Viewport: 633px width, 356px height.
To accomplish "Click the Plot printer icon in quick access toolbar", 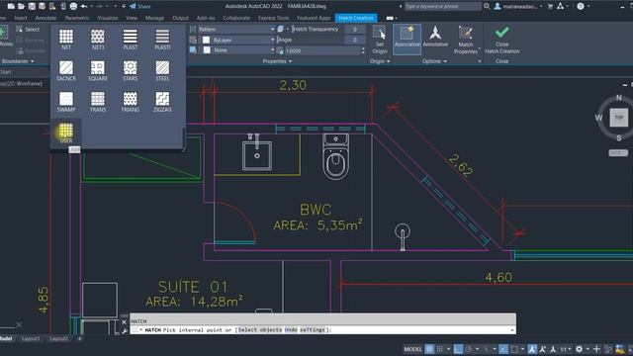I will [73, 6].
